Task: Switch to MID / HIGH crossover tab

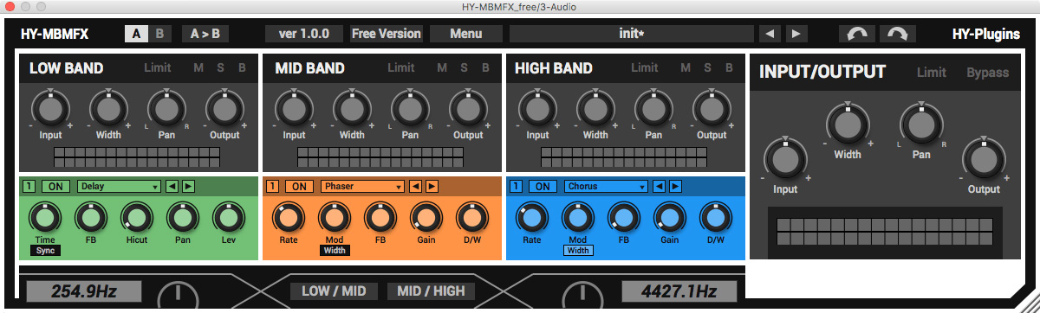Action: (431, 291)
